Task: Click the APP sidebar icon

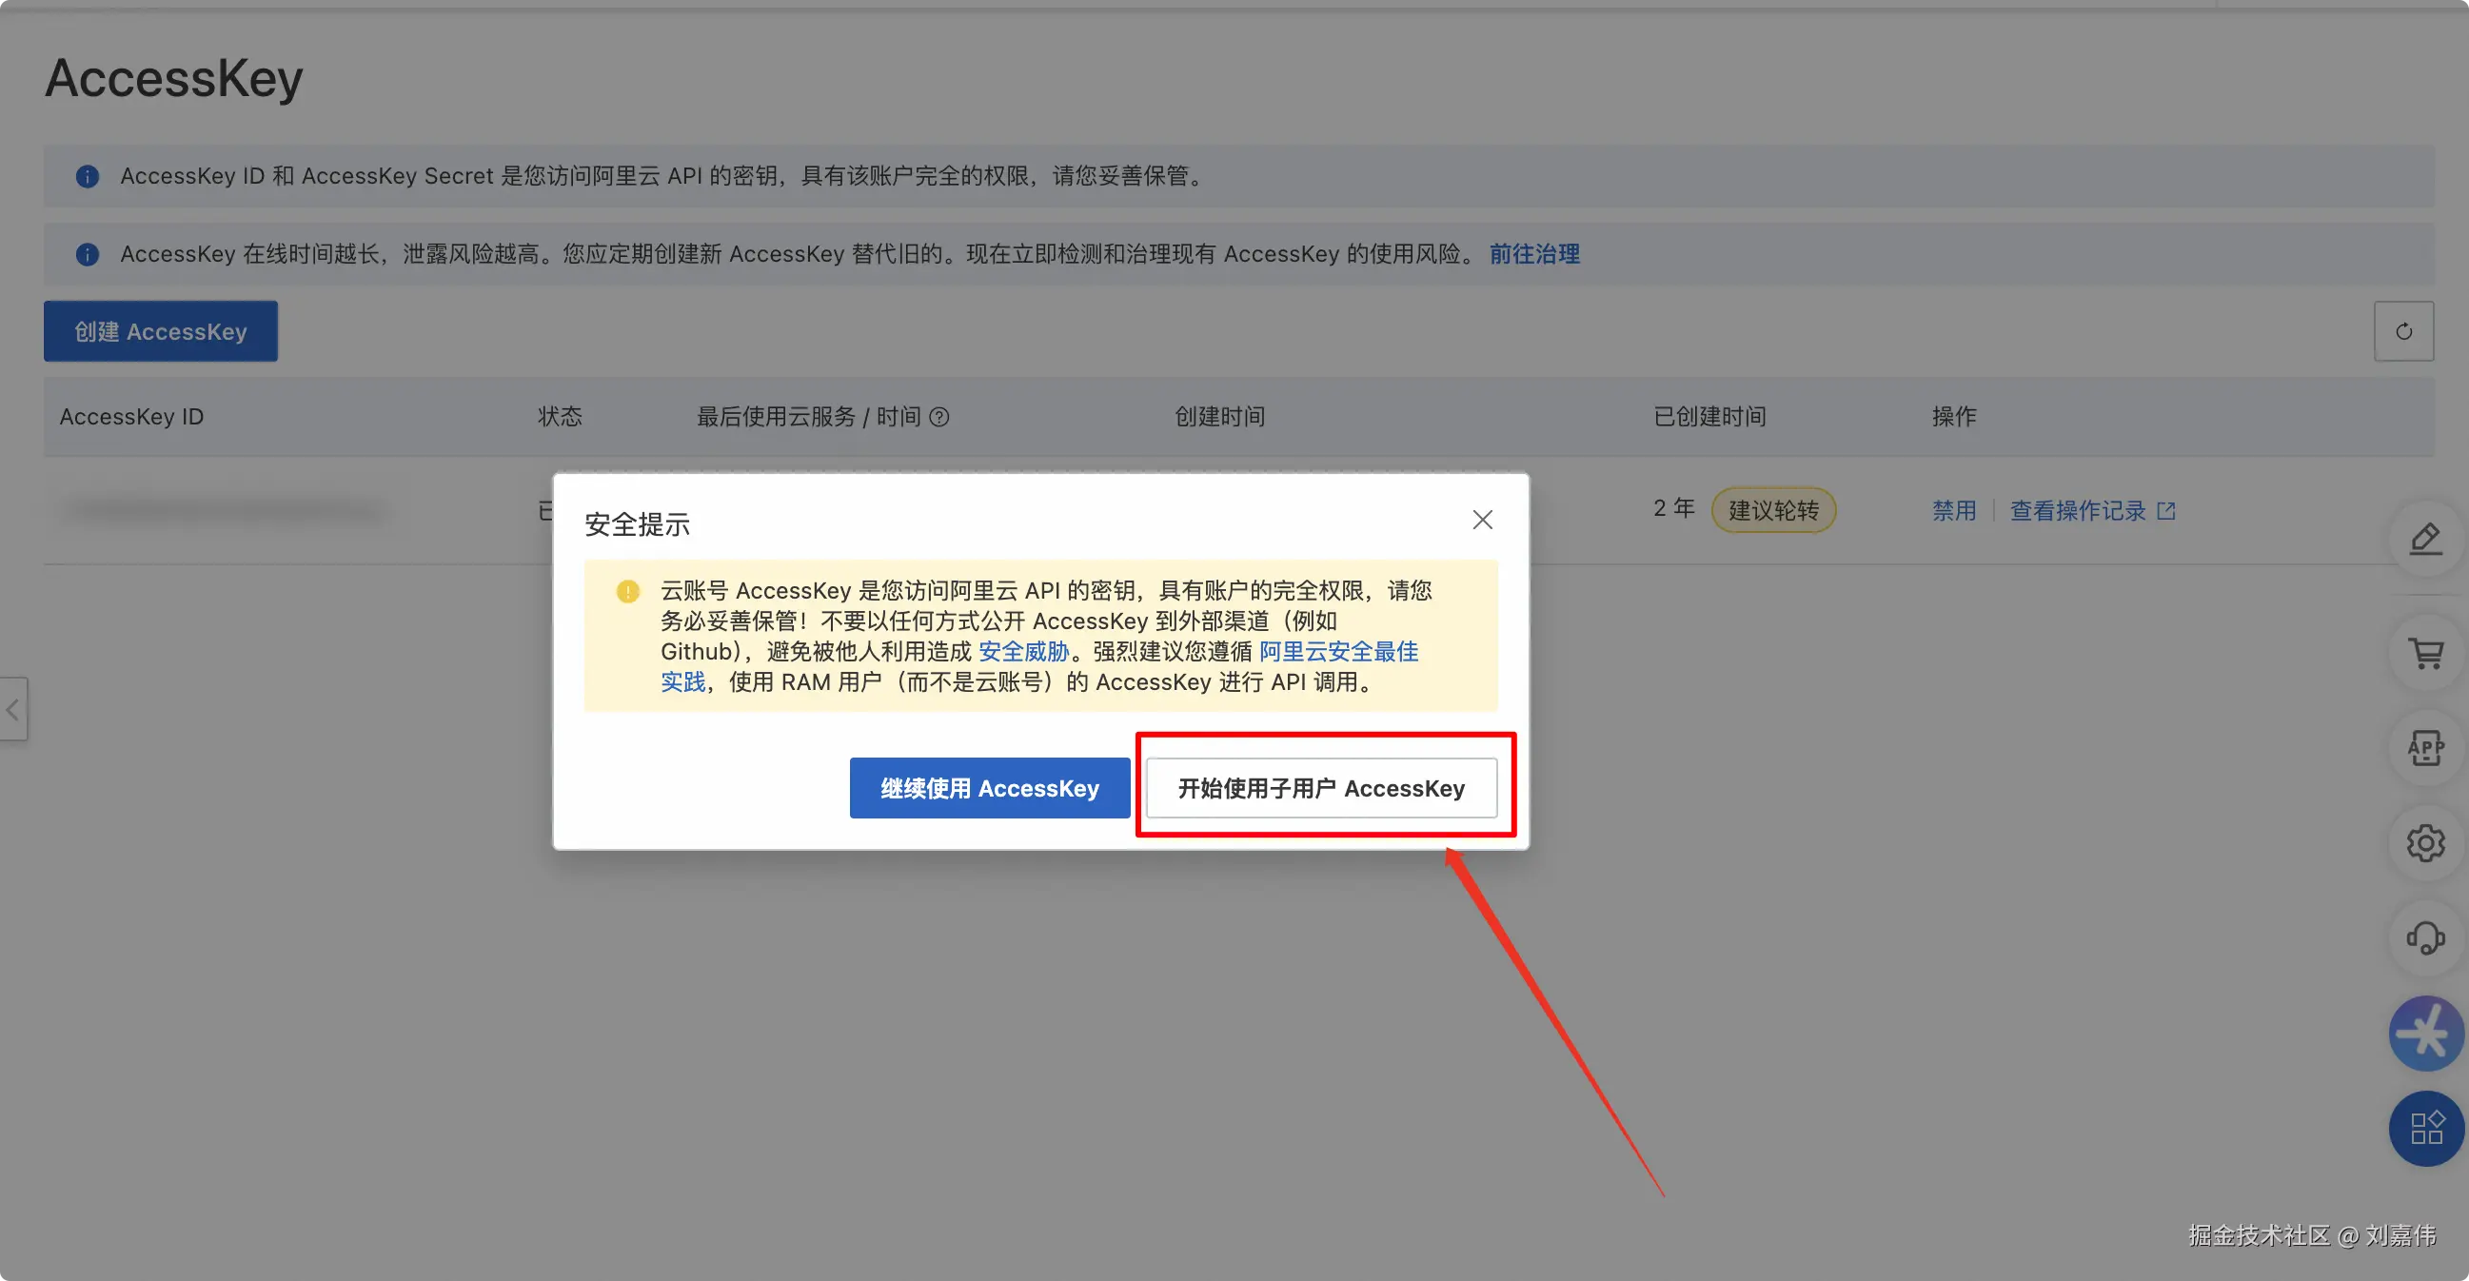Action: [2425, 748]
